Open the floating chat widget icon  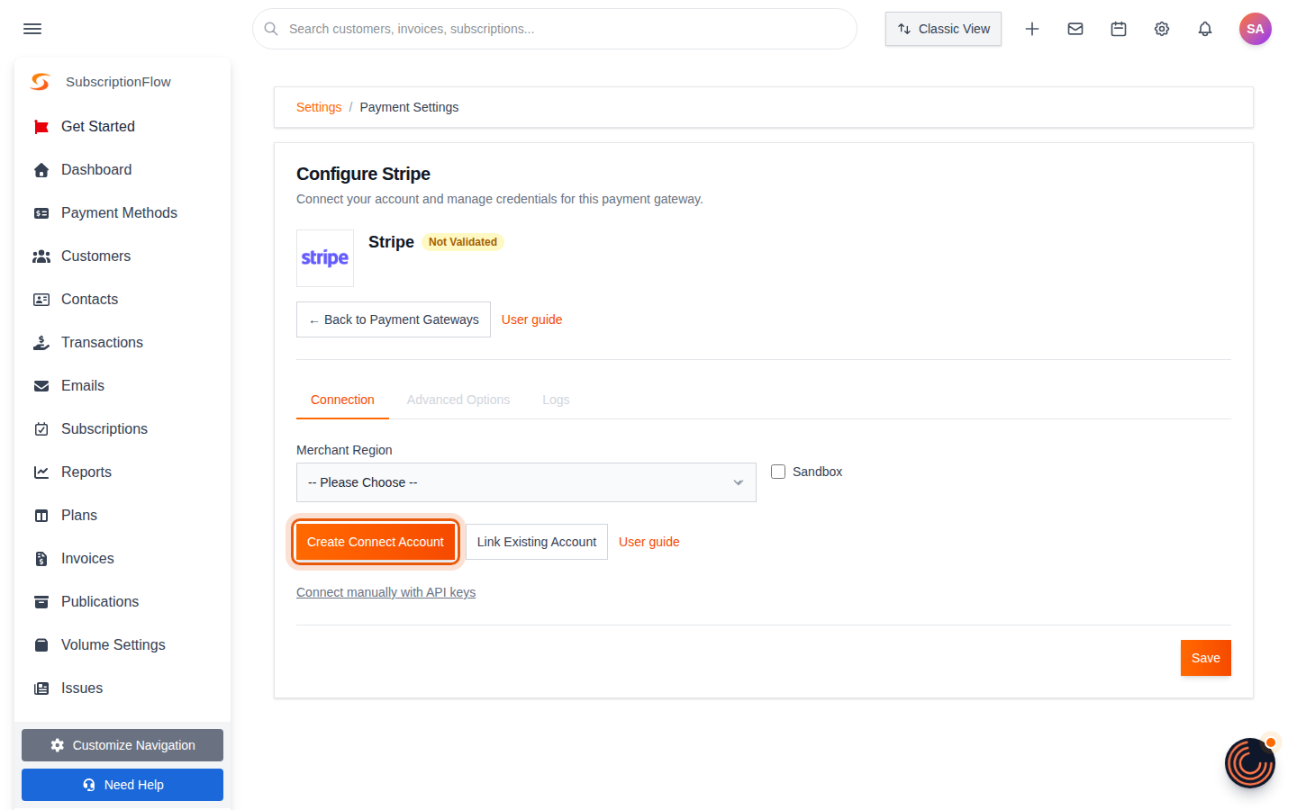1250,763
